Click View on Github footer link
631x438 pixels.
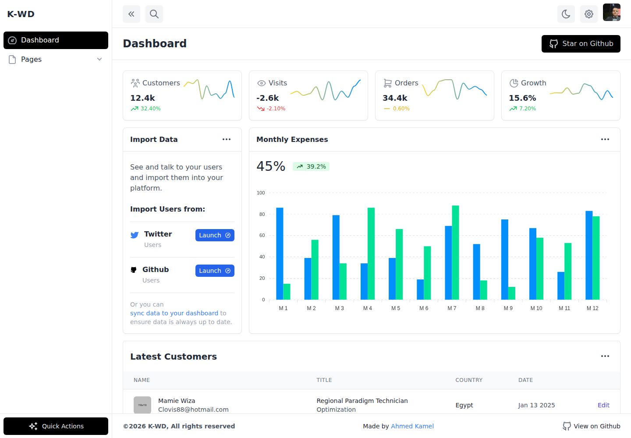592,426
